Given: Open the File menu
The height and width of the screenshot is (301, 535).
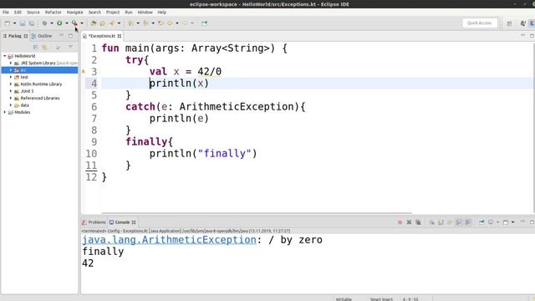Looking at the screenshot, I should point(6,12).
